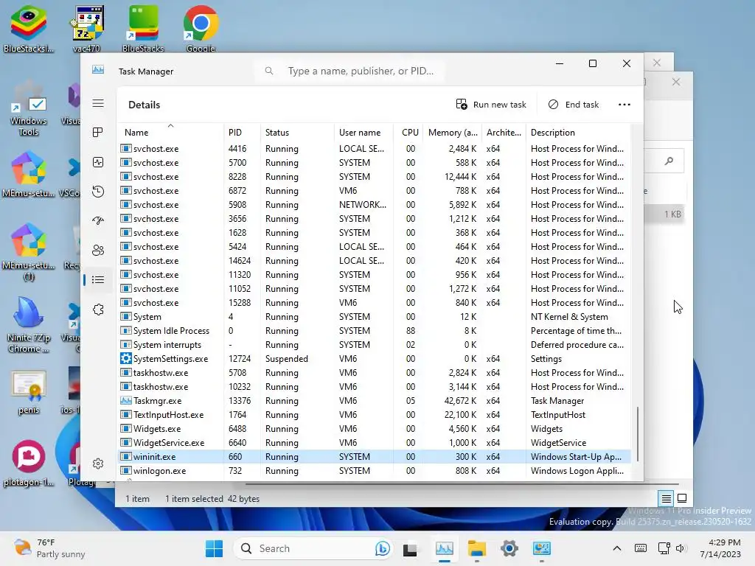Click the Taskmgr.exe process icon
This screenshot has width=755, height=566.
click(x=125, y=400)
